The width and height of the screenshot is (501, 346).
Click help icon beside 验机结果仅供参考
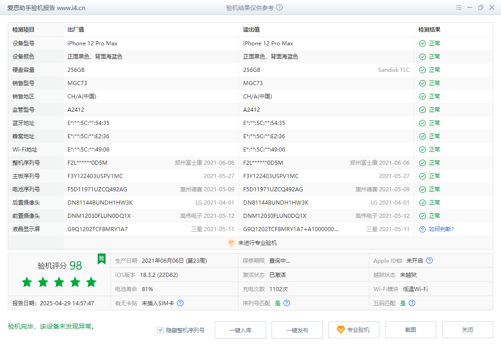279,7
